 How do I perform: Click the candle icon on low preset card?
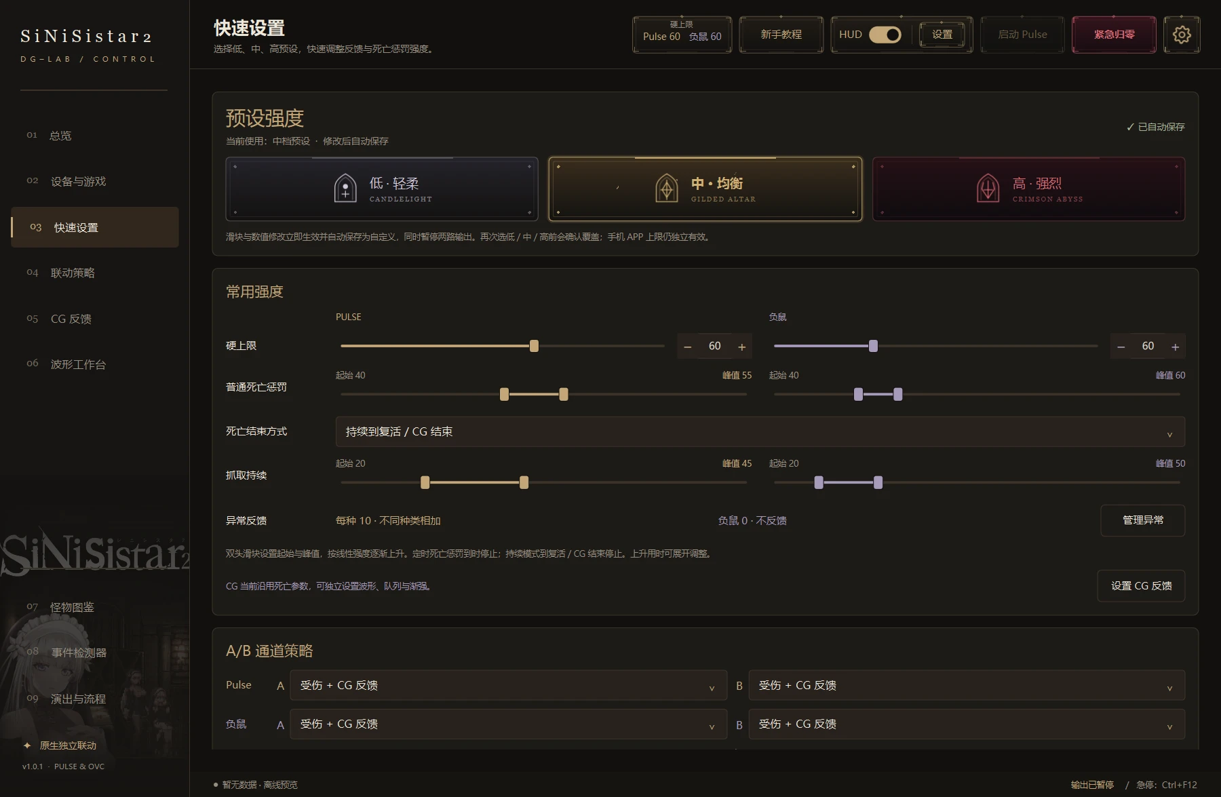point(345,188)
